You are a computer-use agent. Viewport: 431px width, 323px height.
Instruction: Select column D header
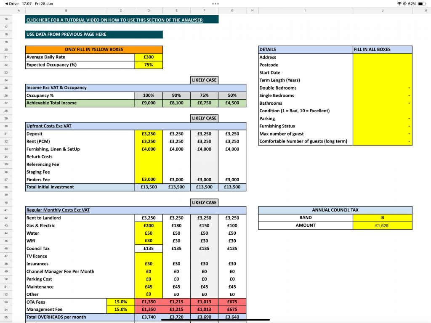148,10
